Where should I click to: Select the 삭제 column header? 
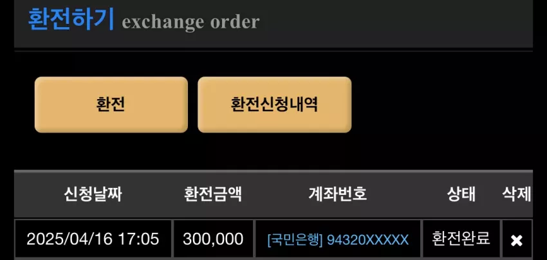coord(516,194)
